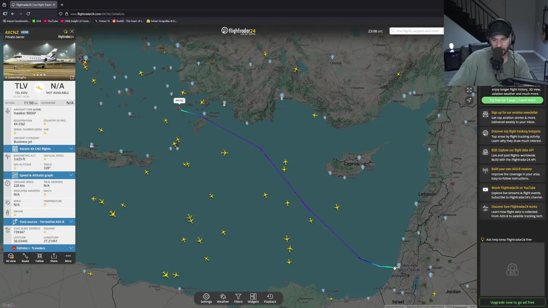
Task: Close the 4XCNZ flight details panel
Action: [x=72, y=31]
